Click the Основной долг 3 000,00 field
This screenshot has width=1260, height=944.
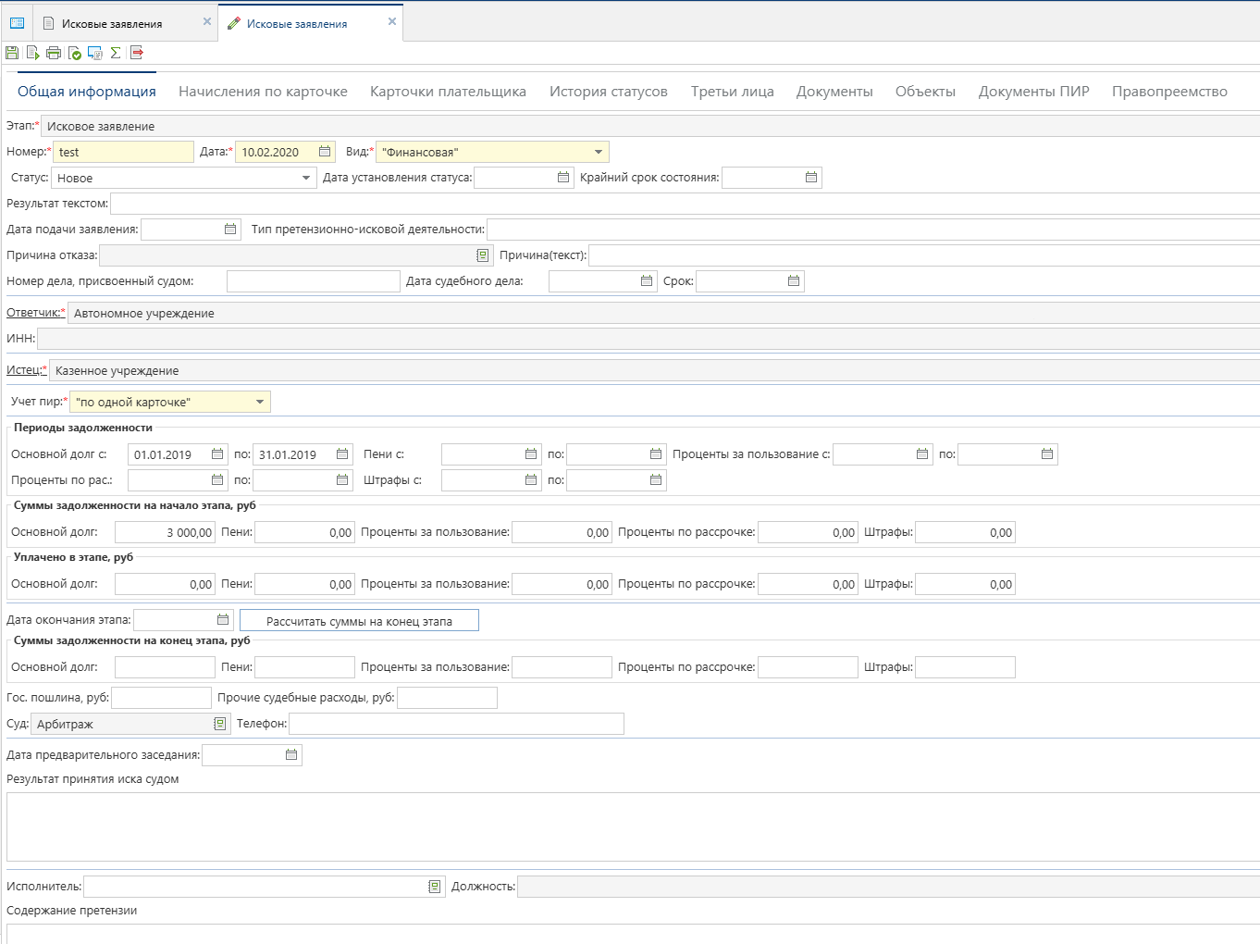pyautogui.click(x=165, y=532)
